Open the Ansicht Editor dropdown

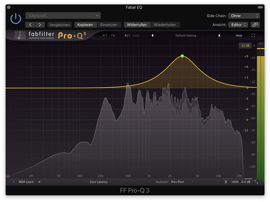coord(238,25)
